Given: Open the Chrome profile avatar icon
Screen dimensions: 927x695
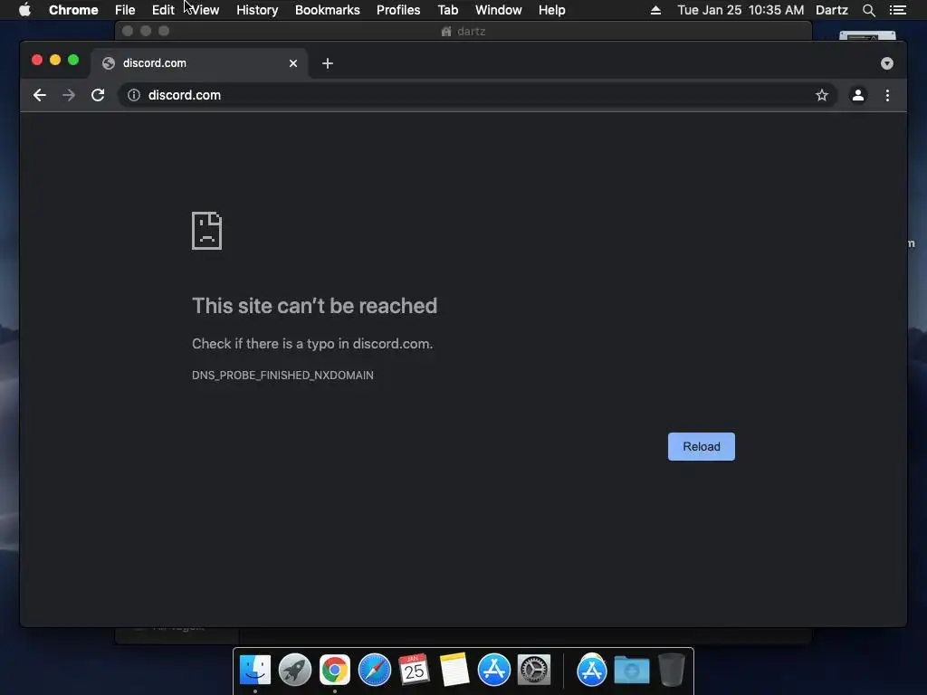Looking at the screenshot, I should (858, 95).
